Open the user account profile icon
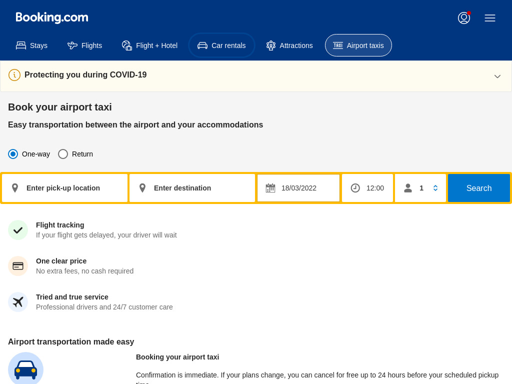 click(463, 18)
